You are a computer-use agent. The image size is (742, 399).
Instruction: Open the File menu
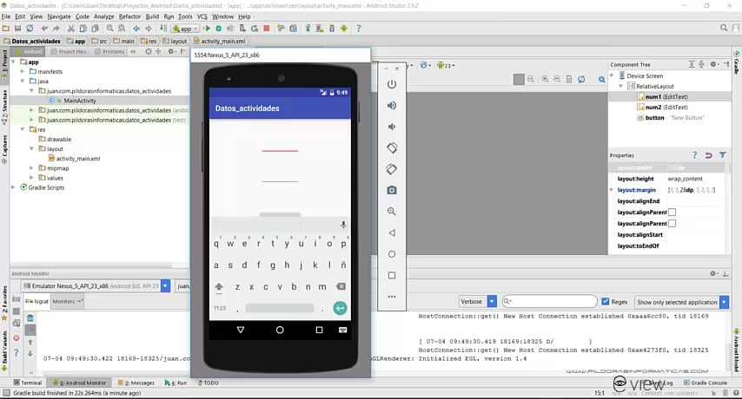[x=6, y=16]
